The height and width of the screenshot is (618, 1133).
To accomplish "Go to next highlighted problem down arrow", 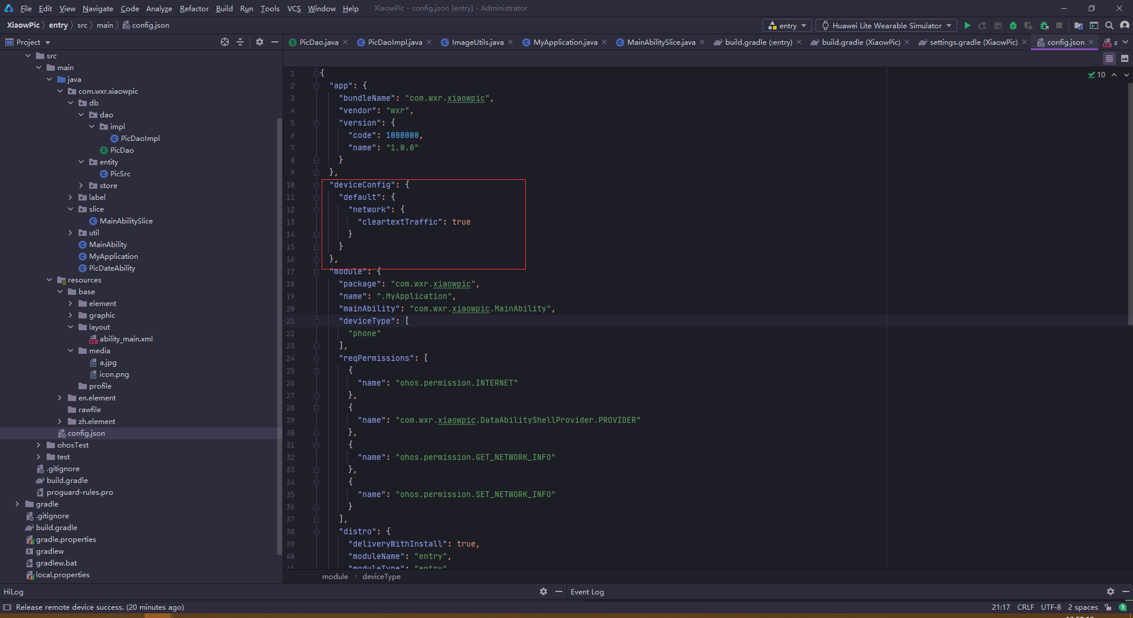I will click(1127, 75).
